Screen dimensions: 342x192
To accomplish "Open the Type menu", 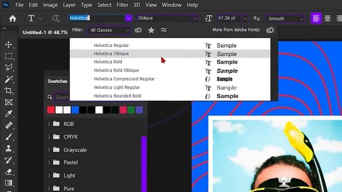I will (x=87, y=5).
